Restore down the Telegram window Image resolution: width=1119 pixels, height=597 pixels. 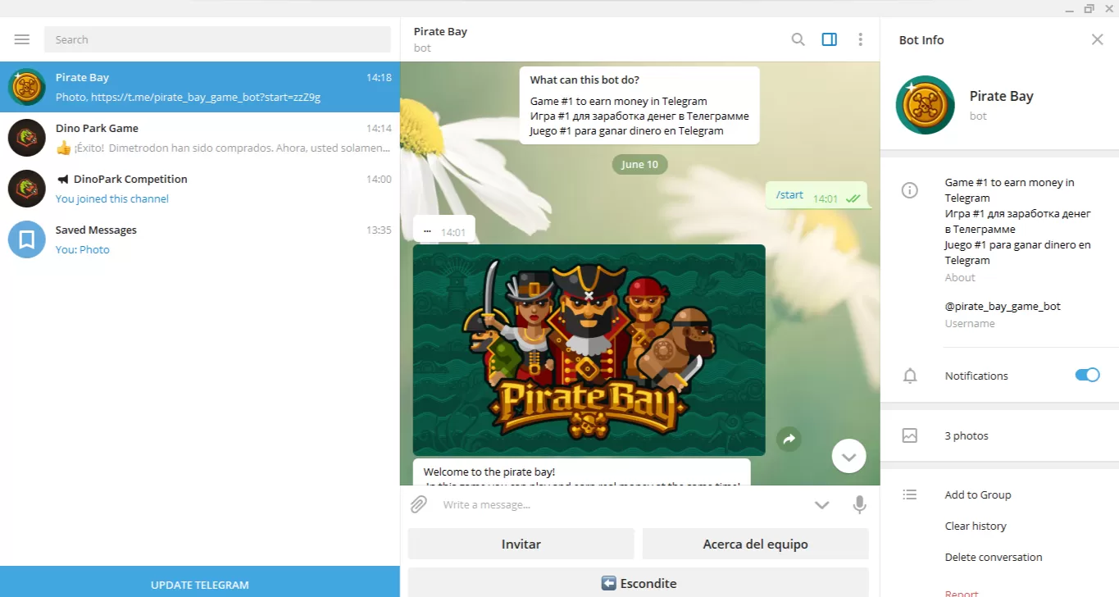1089,8
